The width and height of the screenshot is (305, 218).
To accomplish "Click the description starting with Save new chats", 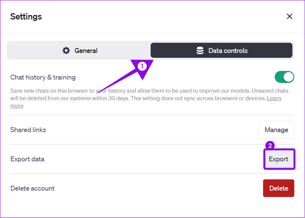I will [x=149, y=98].
